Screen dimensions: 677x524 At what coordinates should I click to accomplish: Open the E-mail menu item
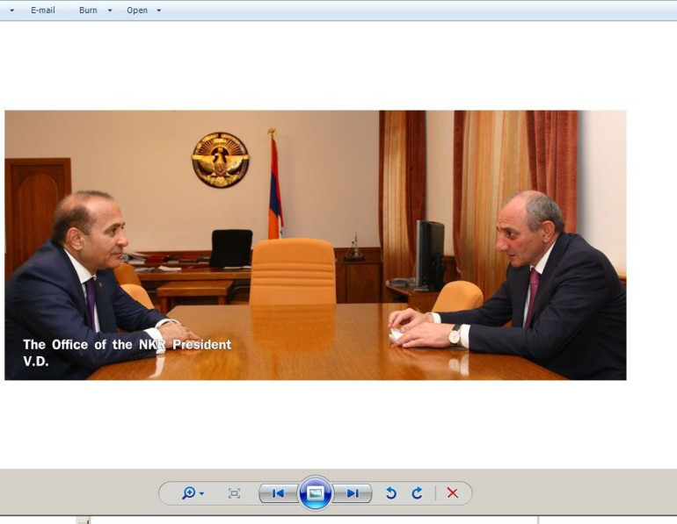coord(43,11)
